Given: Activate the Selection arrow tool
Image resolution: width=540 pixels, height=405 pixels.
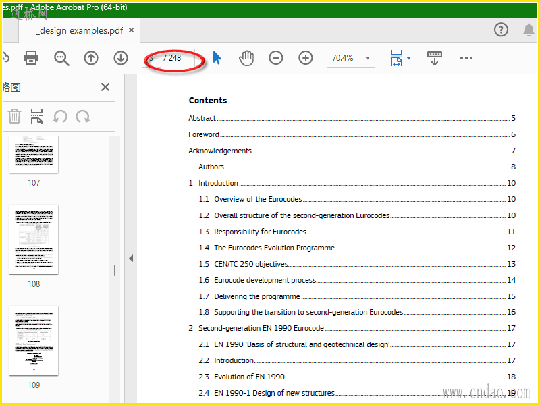Looking at the screenshot, I should (x=217, y=58).
